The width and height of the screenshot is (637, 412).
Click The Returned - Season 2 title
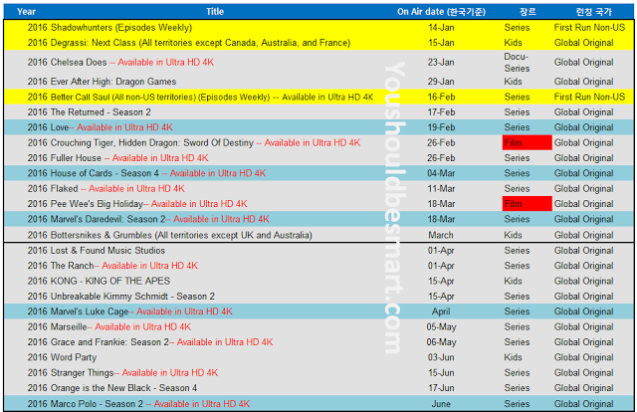pos(101,112)
